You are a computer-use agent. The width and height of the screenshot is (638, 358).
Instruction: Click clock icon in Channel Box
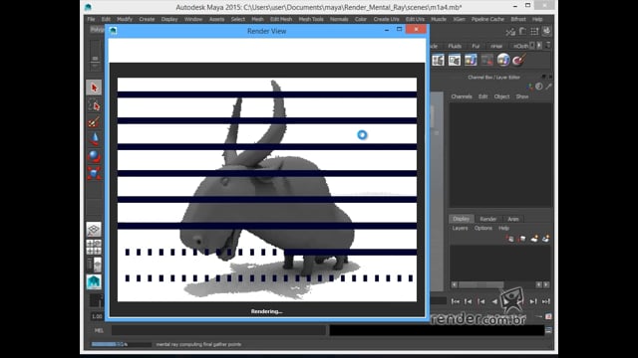coord(539,87)
